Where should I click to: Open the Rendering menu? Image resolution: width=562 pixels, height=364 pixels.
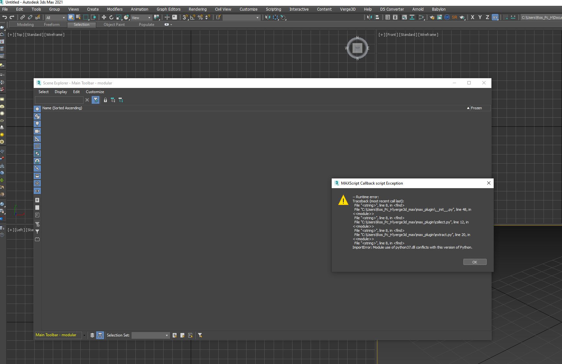coord(198,9)
